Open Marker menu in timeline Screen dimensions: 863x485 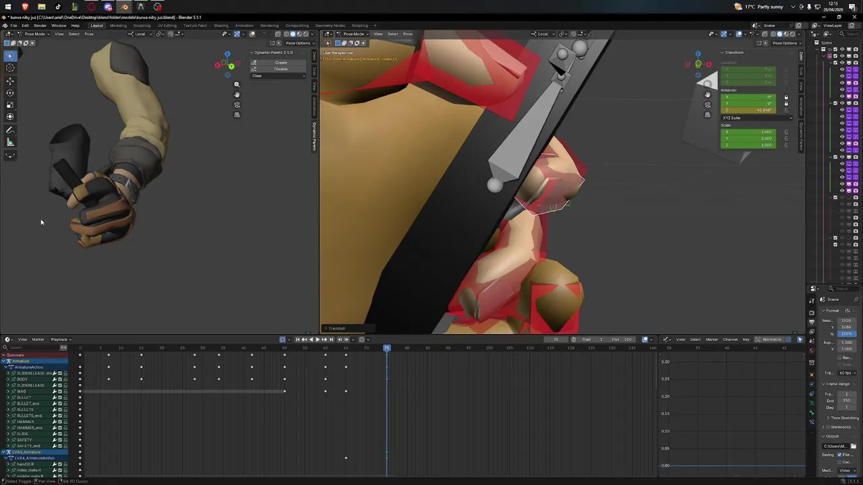pyautogui.click(x=38, y=339)
